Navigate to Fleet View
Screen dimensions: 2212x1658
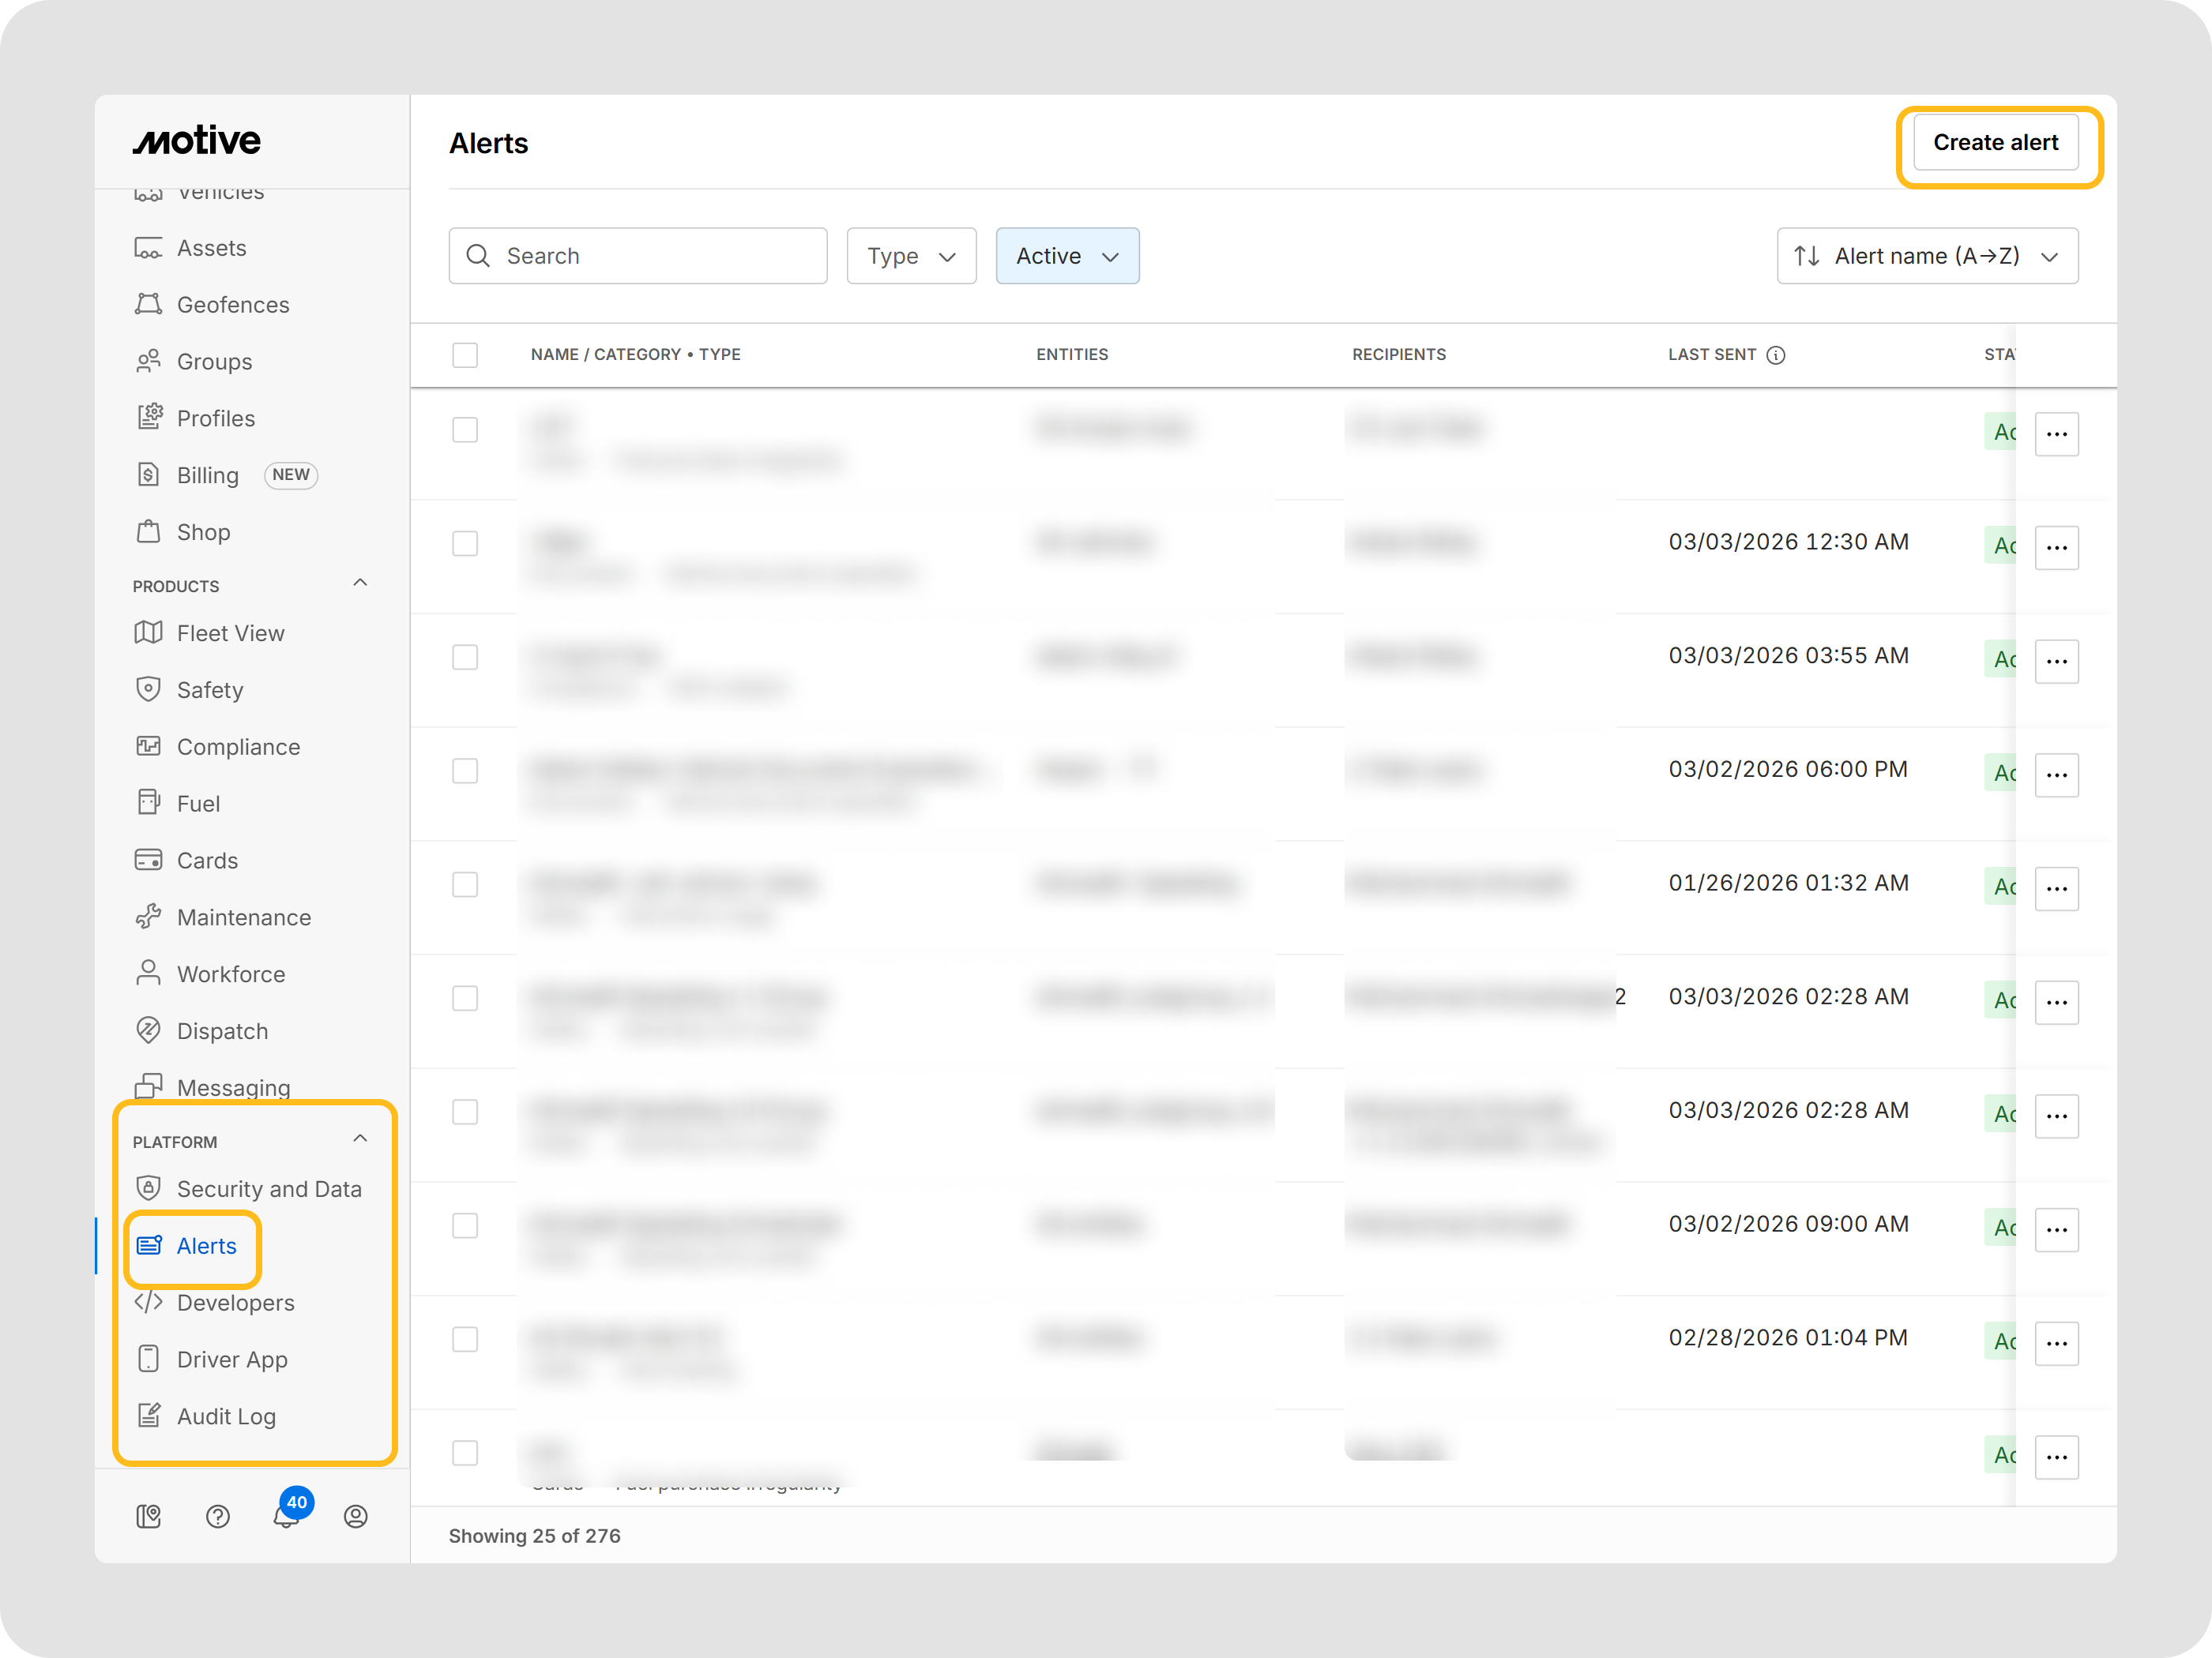point(230,632)
